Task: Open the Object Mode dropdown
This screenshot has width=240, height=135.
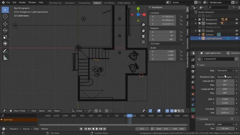Action: pyautogui.click(x=19, y=111)
